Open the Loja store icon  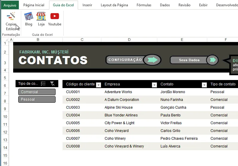pos(41,16)
